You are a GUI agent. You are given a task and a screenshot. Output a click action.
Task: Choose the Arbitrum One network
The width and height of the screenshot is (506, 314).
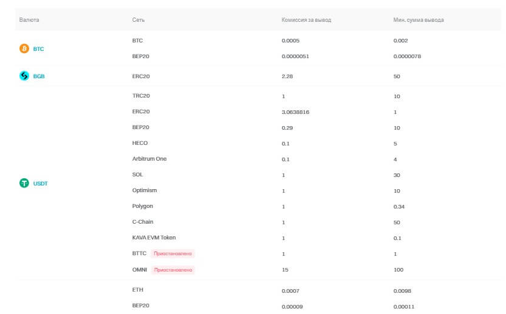point(149,159)
